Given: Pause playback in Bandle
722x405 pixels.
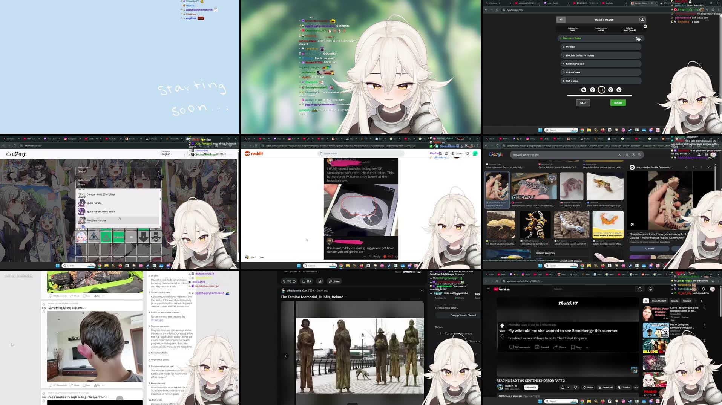Looking at the screenshot, I should click(602, 90).
